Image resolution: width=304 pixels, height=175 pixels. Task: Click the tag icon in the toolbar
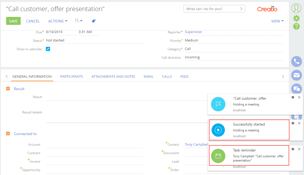94,21
